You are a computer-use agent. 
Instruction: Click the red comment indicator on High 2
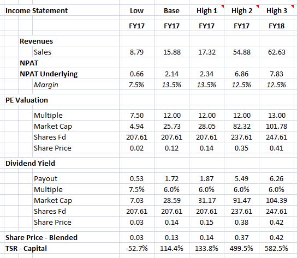[257, 6]
